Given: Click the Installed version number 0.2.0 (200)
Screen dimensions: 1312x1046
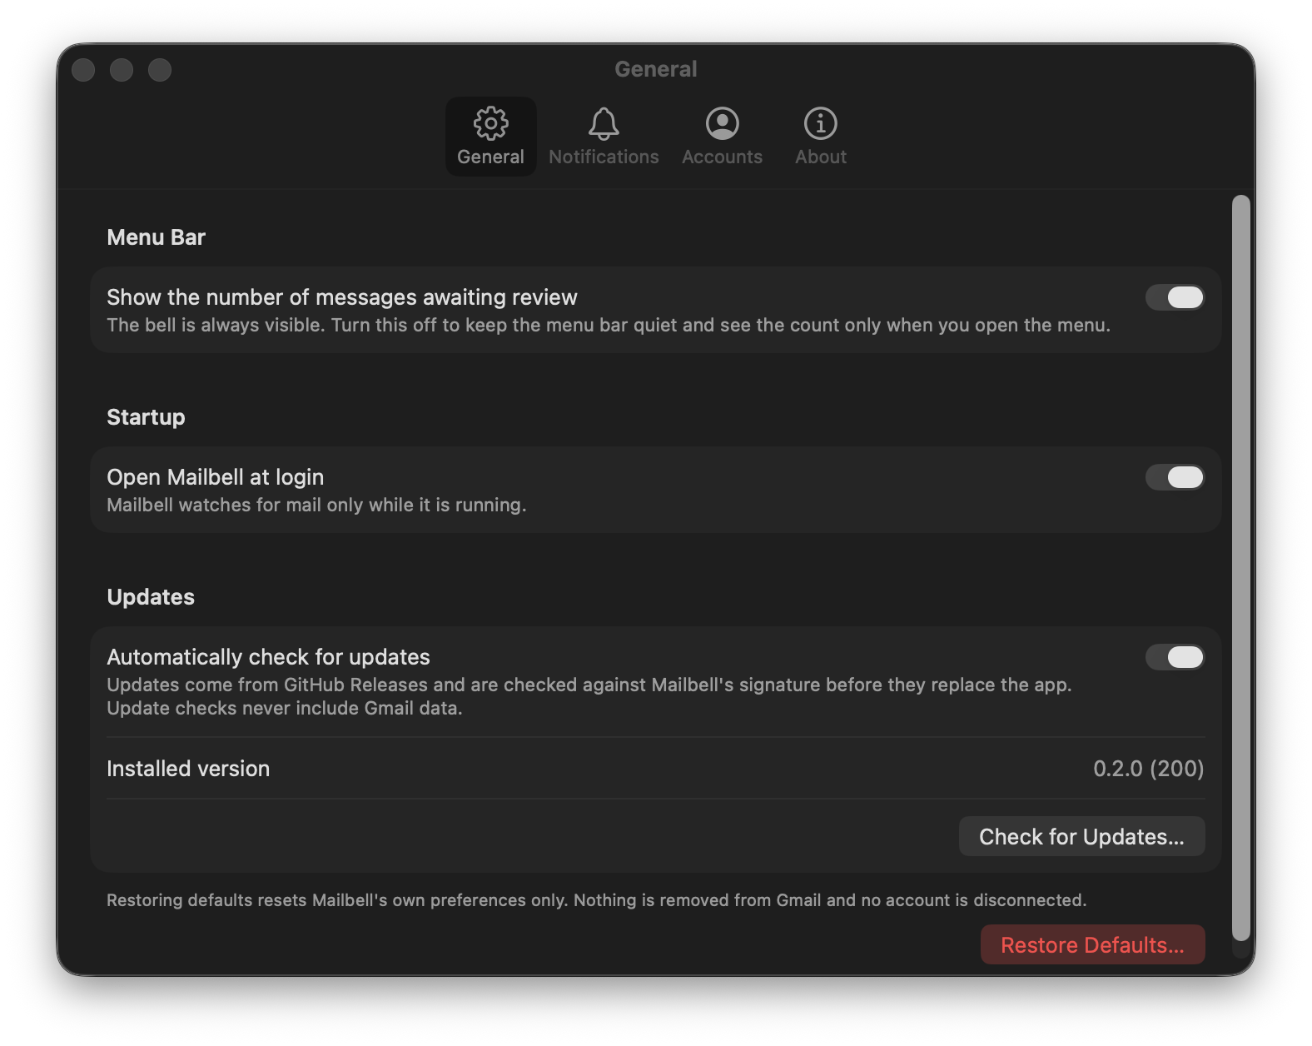Looking at the screenshot, I should pyautogui.click(x=1148, y=768).
